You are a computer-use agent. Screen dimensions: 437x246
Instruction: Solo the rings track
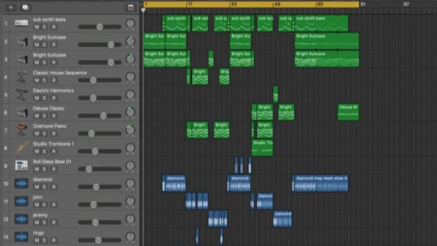(x=44, y=240)
